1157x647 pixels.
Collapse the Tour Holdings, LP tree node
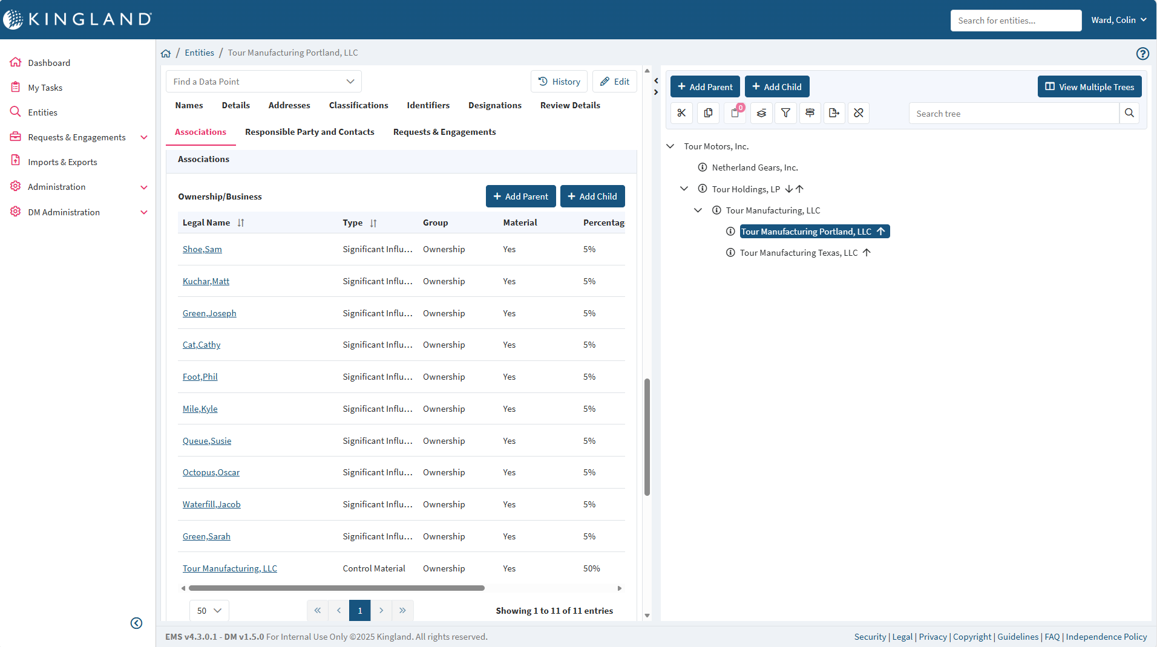[684, 189]
